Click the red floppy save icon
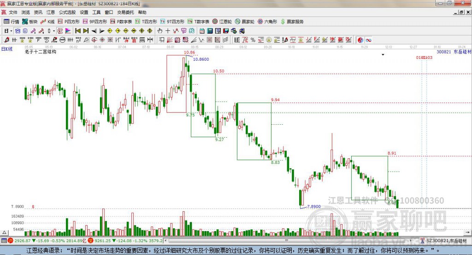472x255 pixels. point(226,31)
